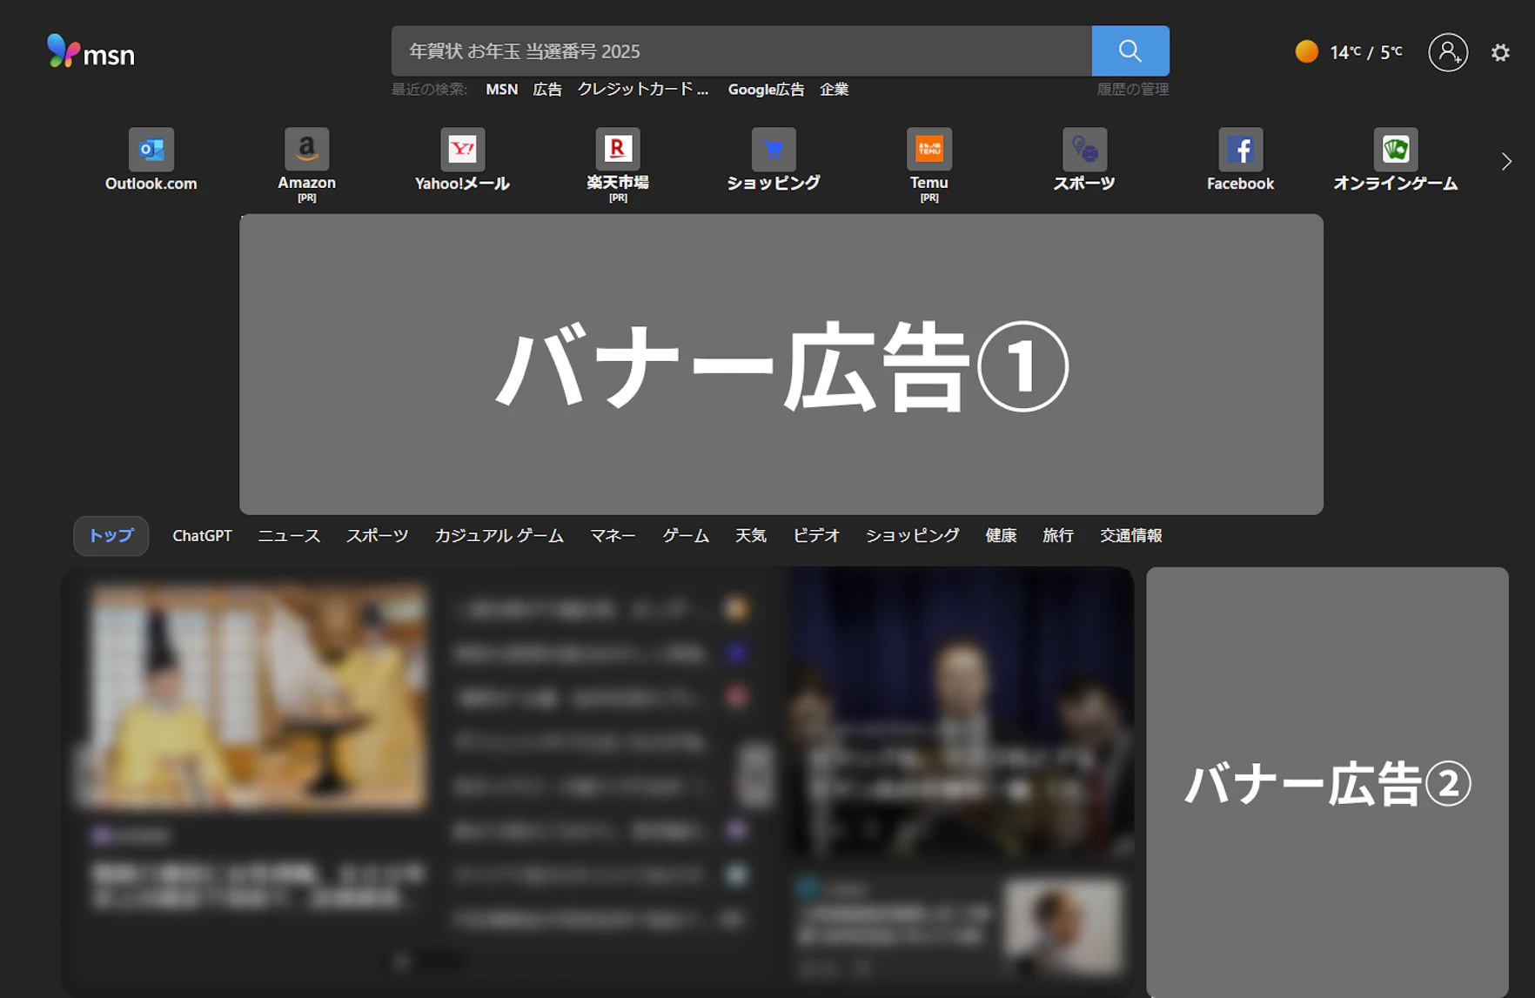Open the ショッピング cart shortcut
Viewport: 1535px width, 998px height.
coord(774,161)
